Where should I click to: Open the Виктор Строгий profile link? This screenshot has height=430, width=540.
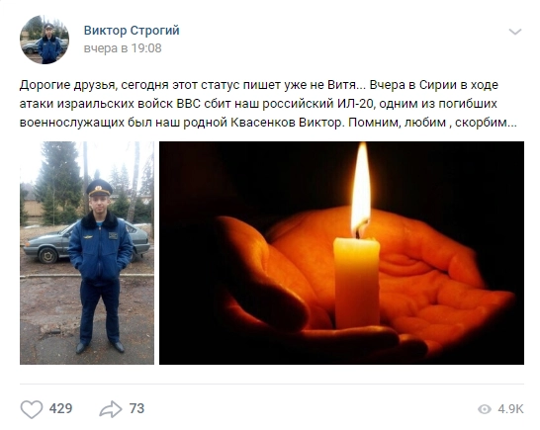(132, 31)
